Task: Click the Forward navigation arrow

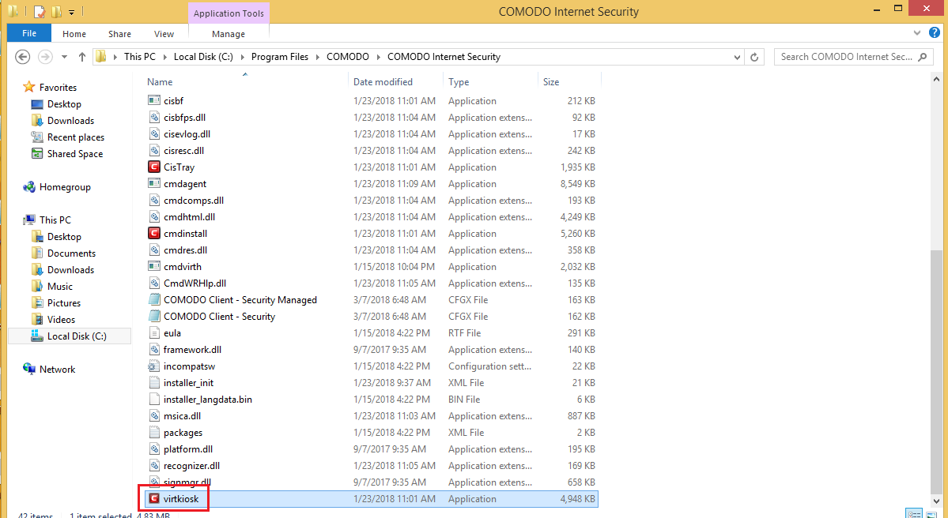Action: (x=45, y=57)
